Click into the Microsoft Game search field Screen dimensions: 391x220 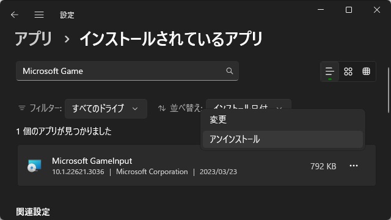point(127,71)
